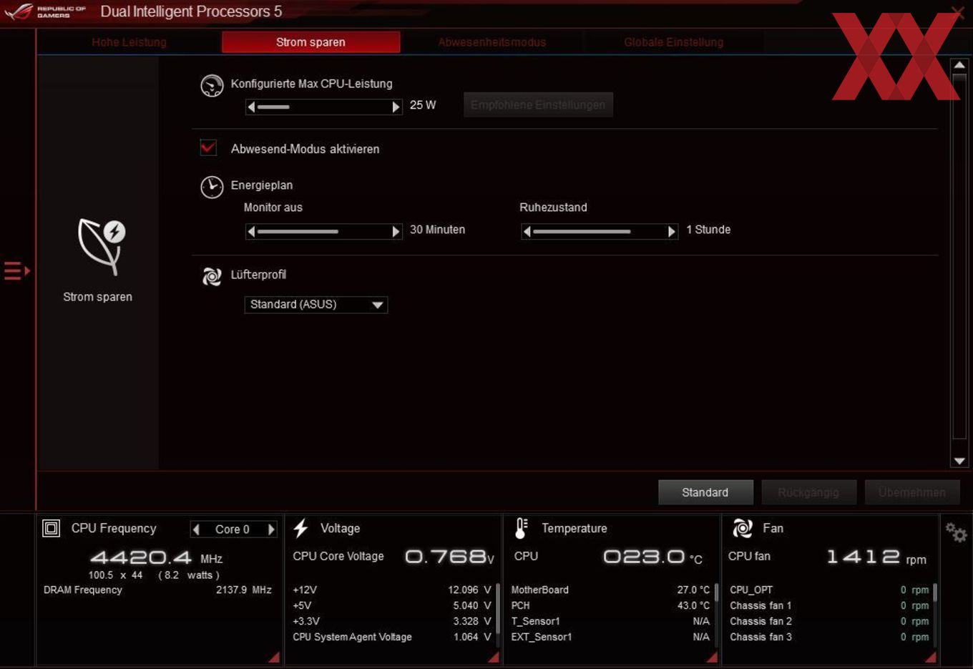Select next core with right arrow
Viewport: 973px width, 669px height.
click(x=271, y=529)
